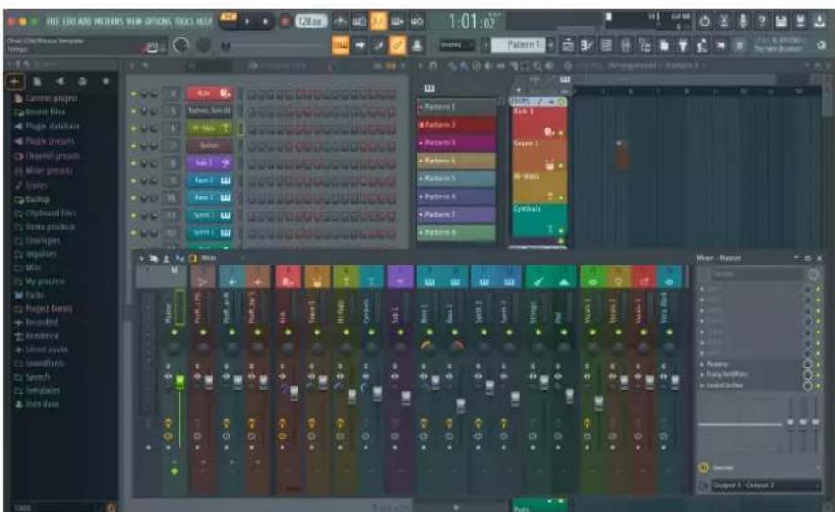The height and width of the screenshot is (512, 835).
Task: Click the Master fader in the mixer
Action: (x=180, y=381)
